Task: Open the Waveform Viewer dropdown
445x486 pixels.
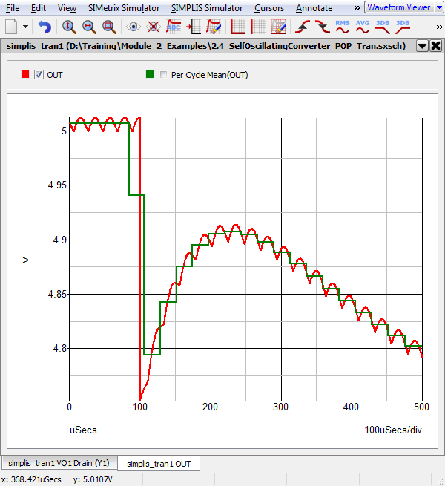Action: tap(403, 7)
